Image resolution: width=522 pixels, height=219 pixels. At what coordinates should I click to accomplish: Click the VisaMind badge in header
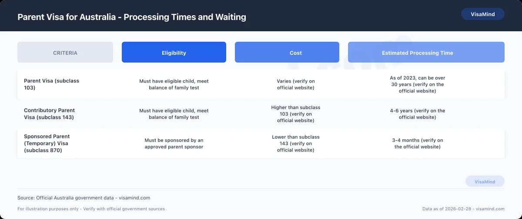[x=482, y=14]
